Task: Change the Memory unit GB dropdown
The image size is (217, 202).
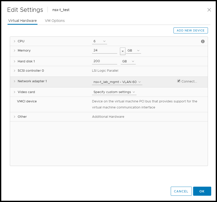Action: 134,51
